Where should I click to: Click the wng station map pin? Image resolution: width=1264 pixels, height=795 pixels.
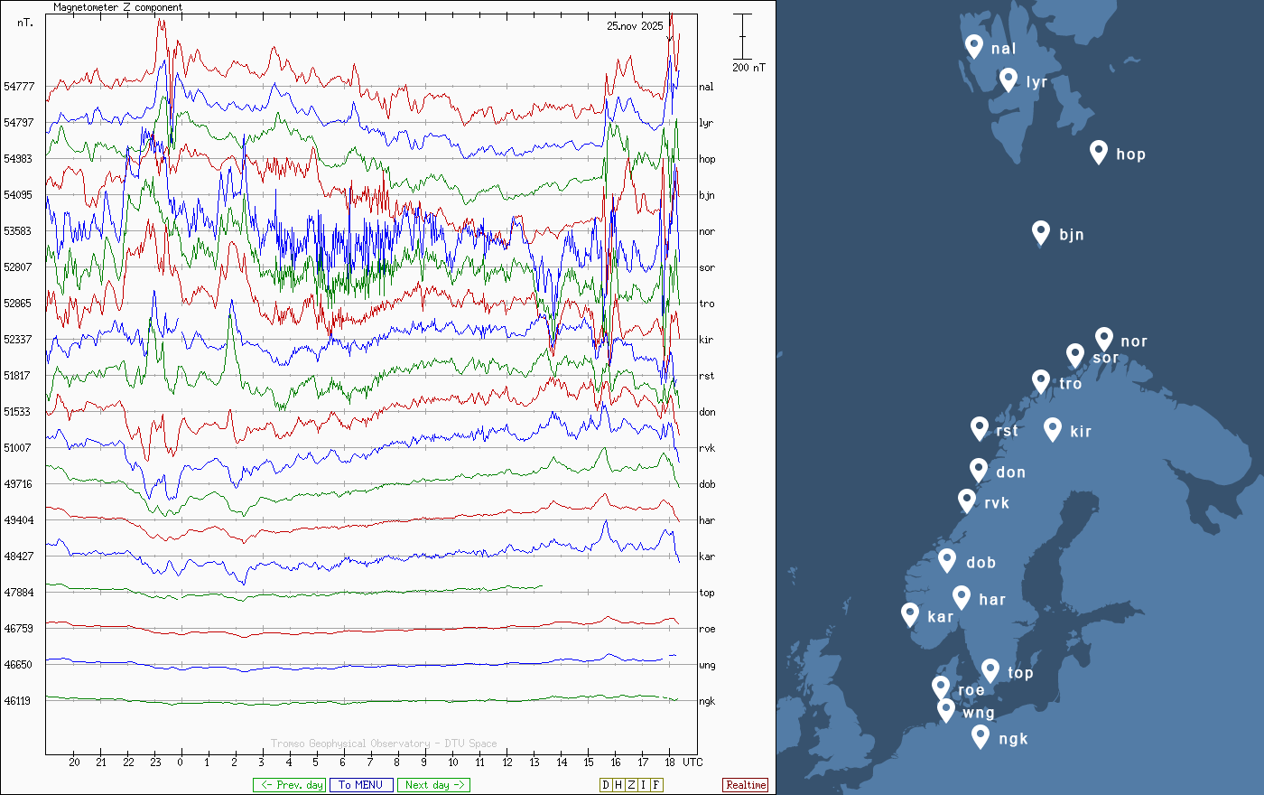point(946,711)
